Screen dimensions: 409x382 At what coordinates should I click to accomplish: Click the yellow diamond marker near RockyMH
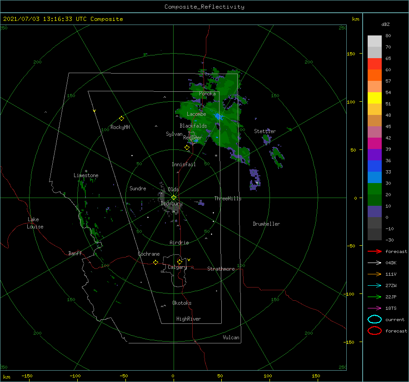coord(121,119)
